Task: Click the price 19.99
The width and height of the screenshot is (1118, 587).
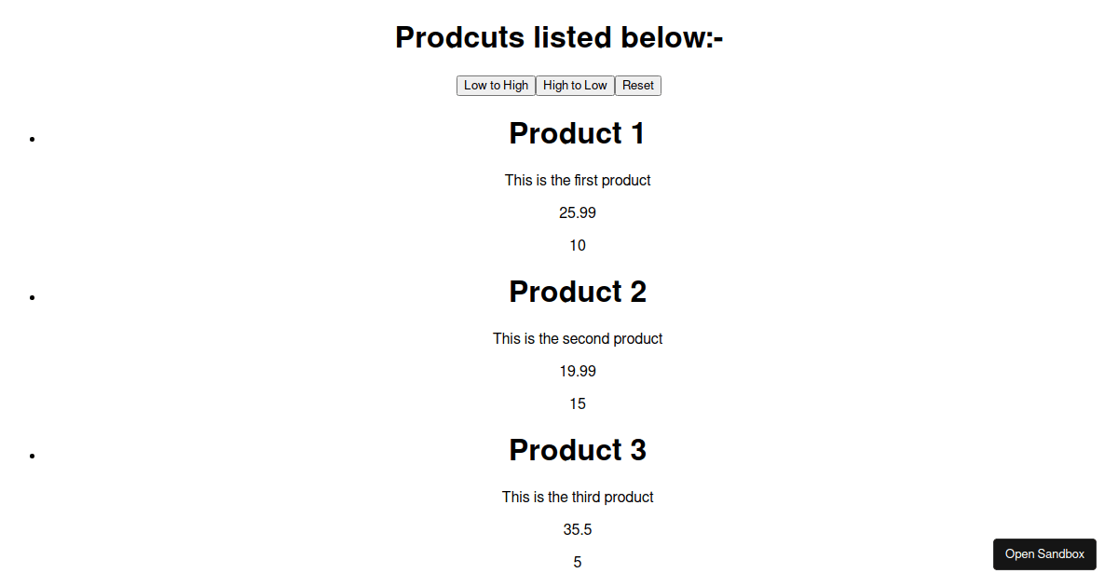Action: tap(578, 371)
